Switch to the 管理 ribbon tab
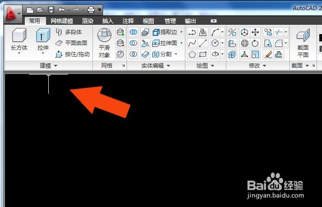 pos(170,21)
